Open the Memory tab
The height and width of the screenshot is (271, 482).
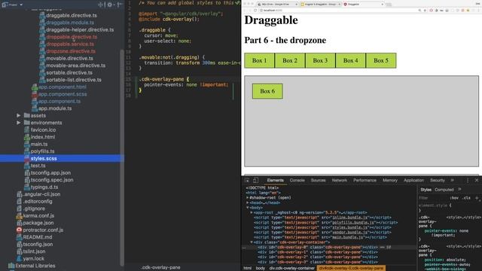390,181
